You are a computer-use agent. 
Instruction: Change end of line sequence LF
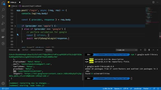point(131,88)
